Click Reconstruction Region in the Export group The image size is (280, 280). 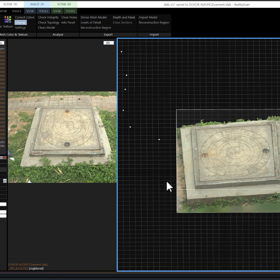[96, 28]
